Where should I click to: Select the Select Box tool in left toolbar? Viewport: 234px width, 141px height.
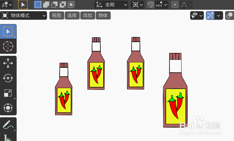point(8,31)
